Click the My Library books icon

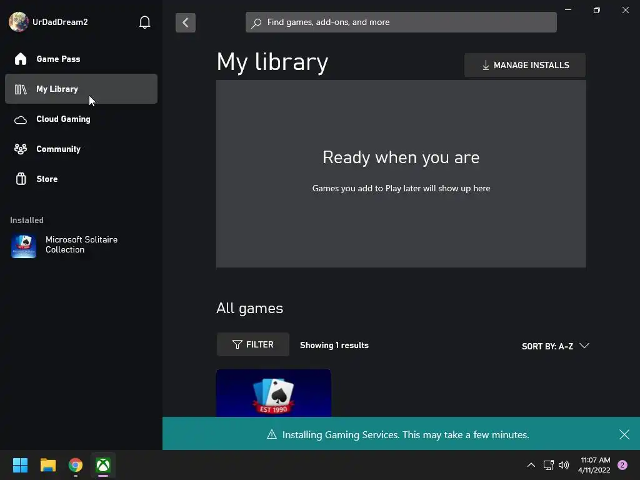[21, 89]
